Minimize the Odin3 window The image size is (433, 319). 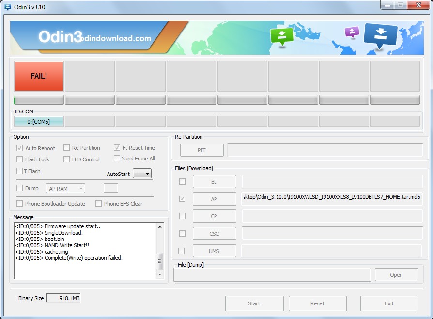click(387, 5)
